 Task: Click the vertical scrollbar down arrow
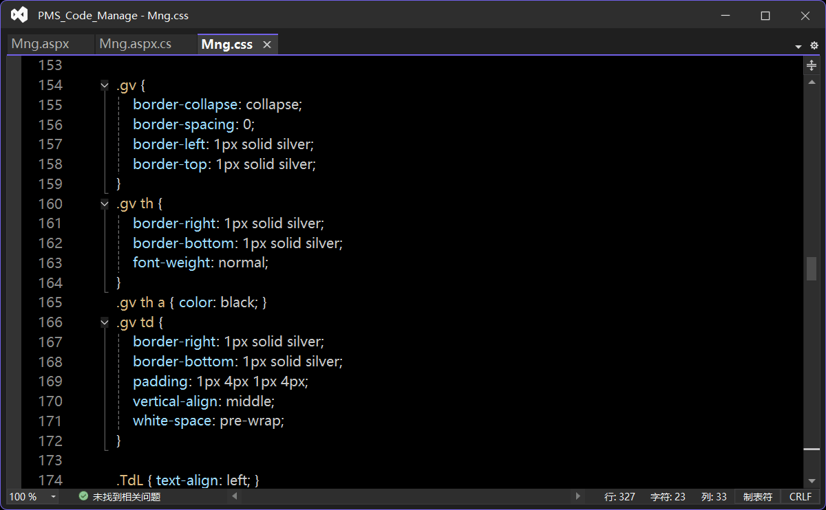(x=812, y=481)
